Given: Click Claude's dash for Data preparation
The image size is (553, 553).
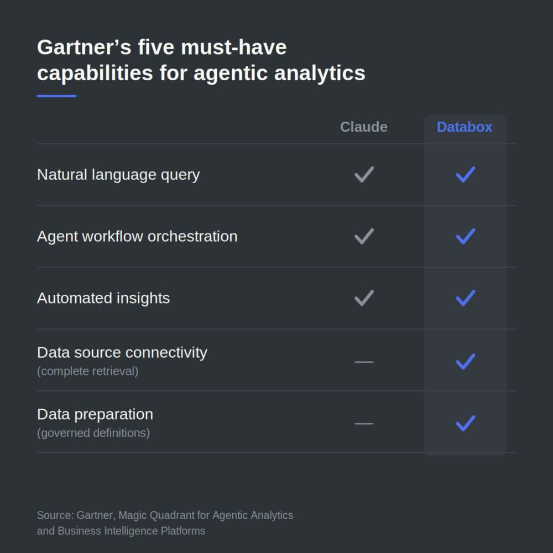Looking at the screenshot, I should coord(364,424).
